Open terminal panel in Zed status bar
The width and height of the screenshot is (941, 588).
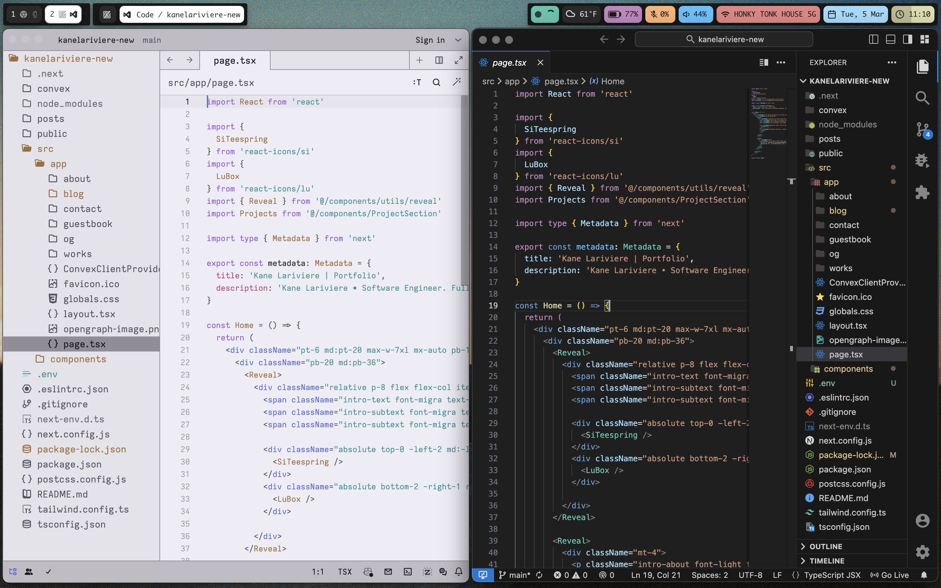pyautogui.click(x=407, y=571)
